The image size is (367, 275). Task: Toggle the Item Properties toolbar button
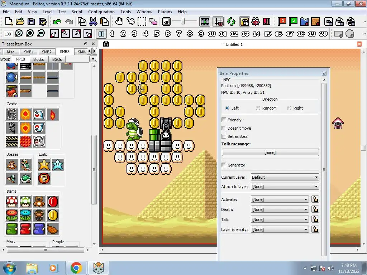[x=244, y=22]
